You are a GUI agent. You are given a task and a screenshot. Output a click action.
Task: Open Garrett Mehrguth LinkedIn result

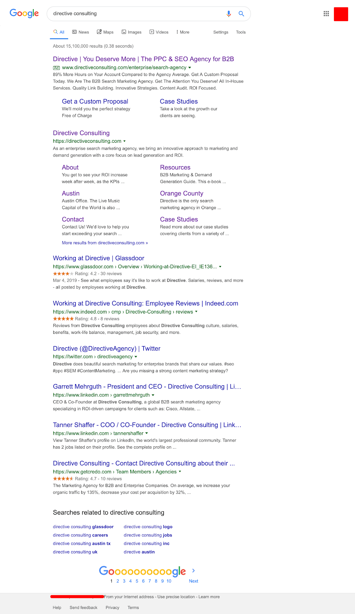(147, 386)
